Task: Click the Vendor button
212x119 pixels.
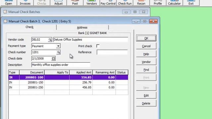Action: 146,62
